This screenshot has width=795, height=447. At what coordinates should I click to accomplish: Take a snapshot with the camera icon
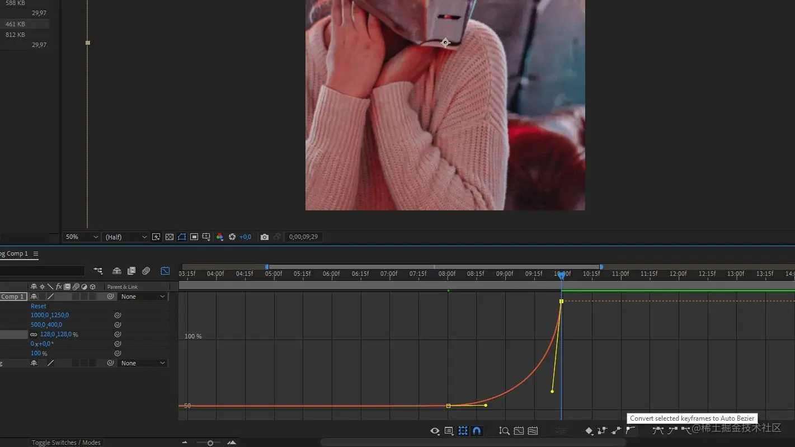pyautogui.click(x=265, y=237)
